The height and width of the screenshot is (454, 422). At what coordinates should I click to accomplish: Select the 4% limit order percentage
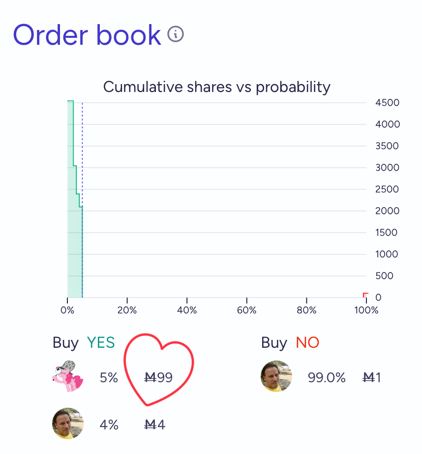[x=109, y=425]
